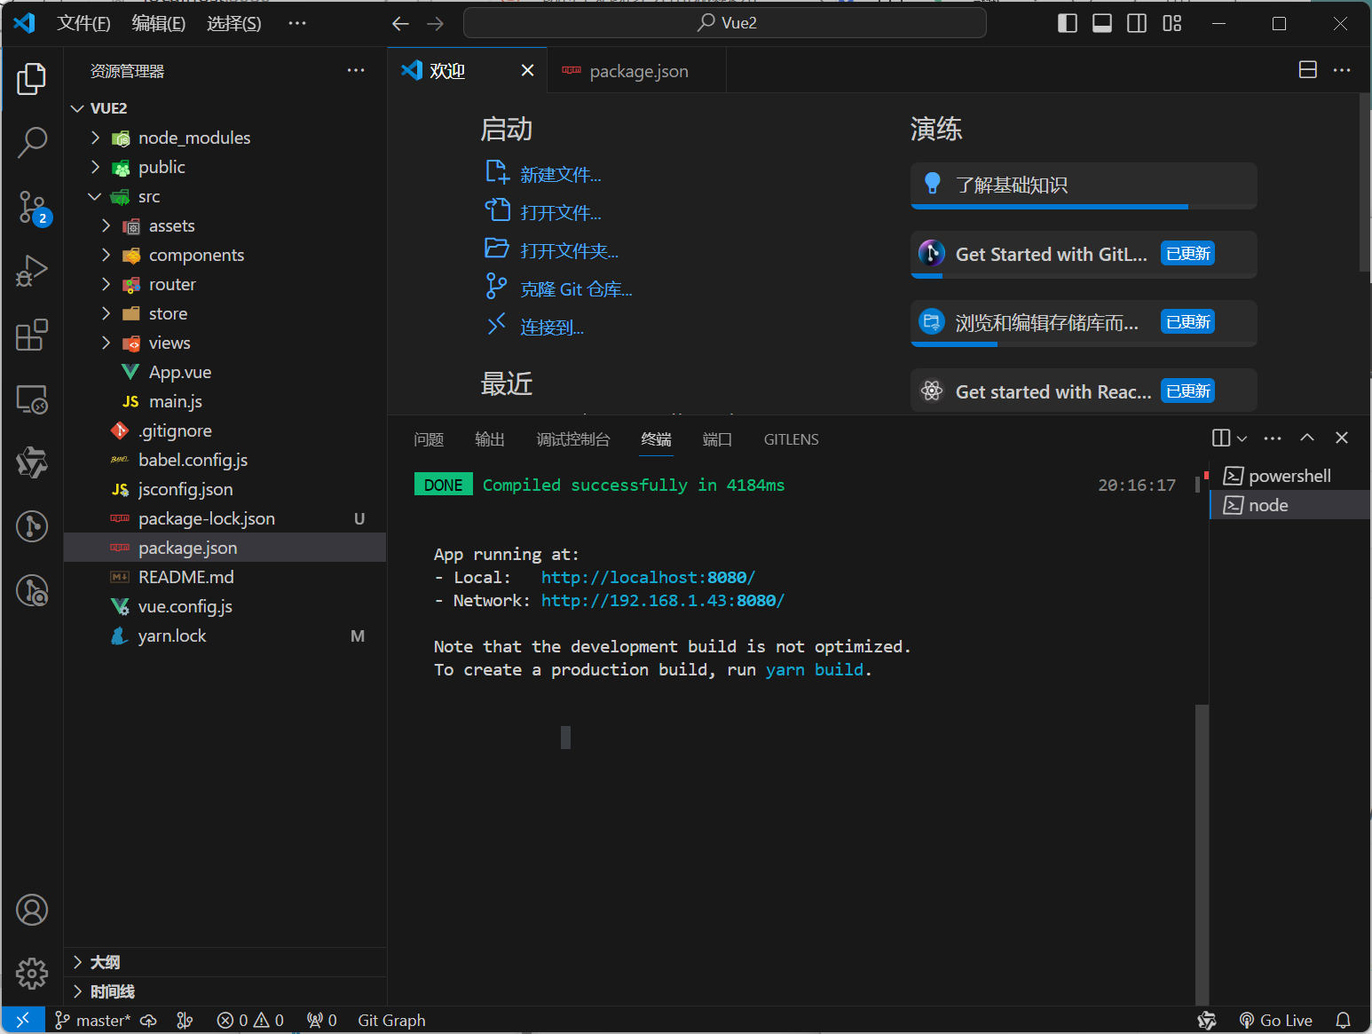Open Get Started with GitL... walkthrough
Viewport: 1372px width, 1034px height.
[x=1084, y=255]
